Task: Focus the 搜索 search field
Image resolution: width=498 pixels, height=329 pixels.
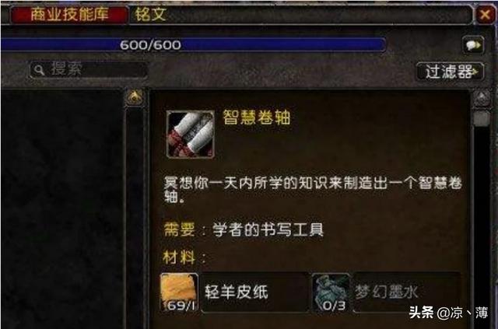Action: pos(88,70)
